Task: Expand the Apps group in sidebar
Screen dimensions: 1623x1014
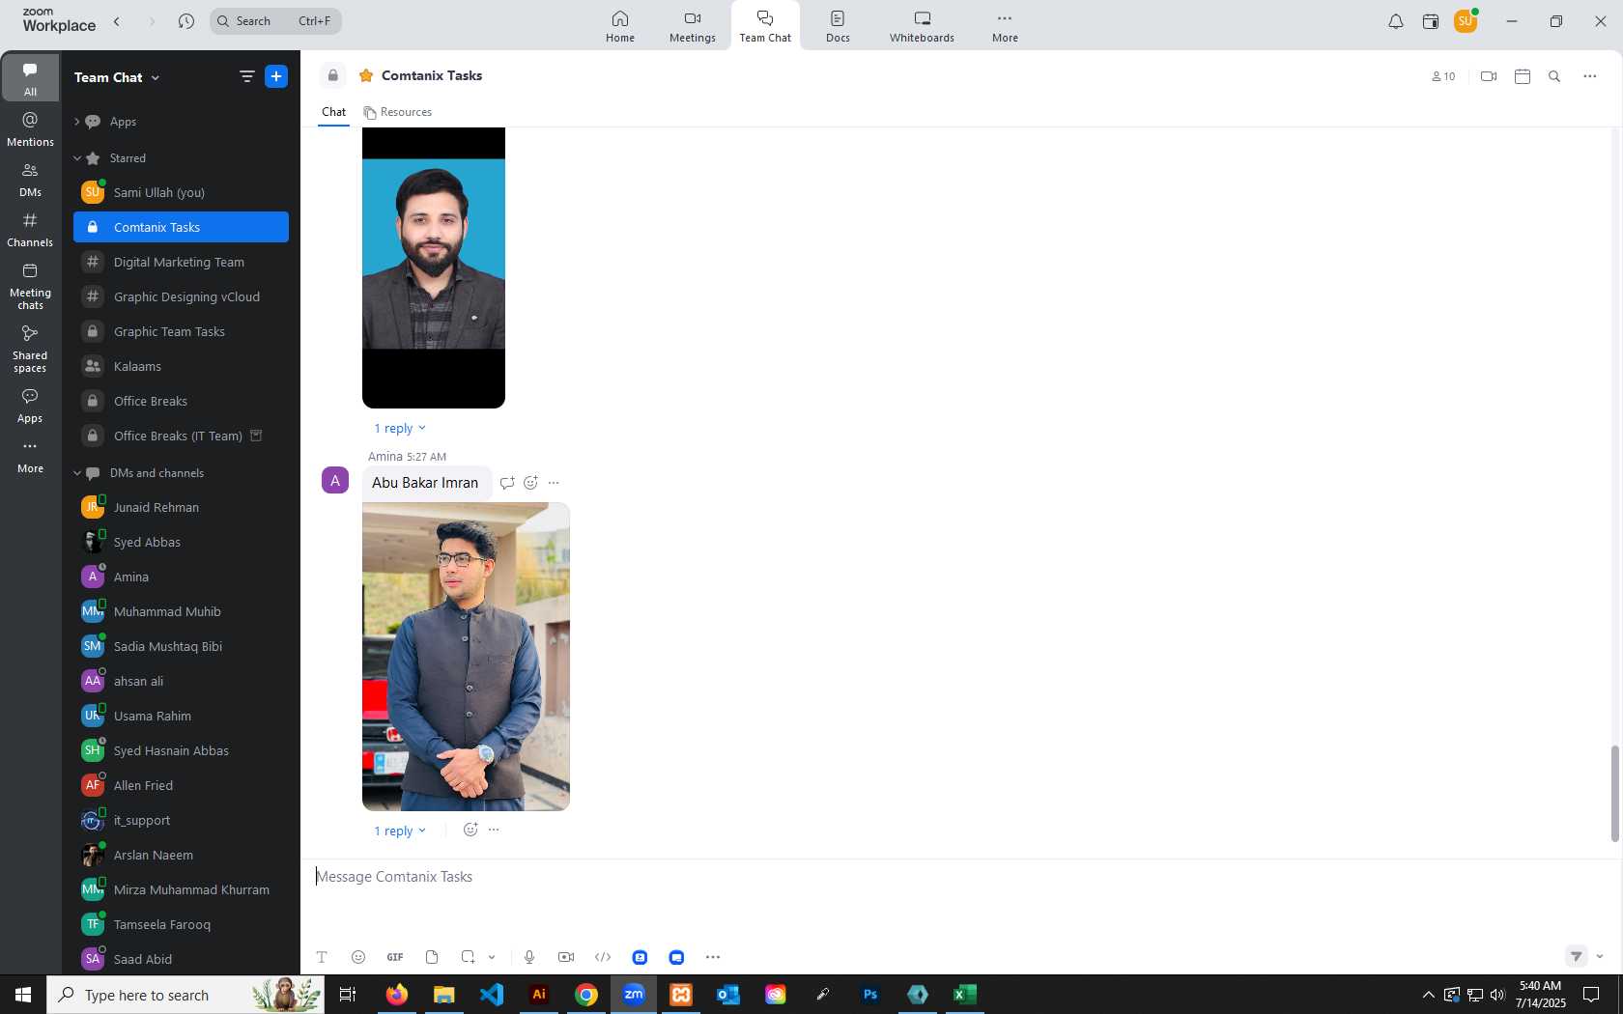Action: [77, 122]
